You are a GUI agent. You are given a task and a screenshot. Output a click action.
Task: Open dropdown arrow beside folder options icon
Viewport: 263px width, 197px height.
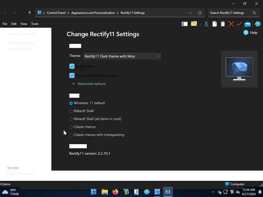tap(200, 24)
